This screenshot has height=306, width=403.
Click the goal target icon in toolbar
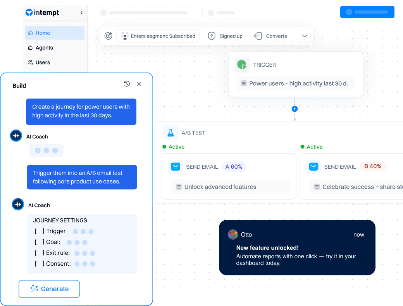[108, 36]
